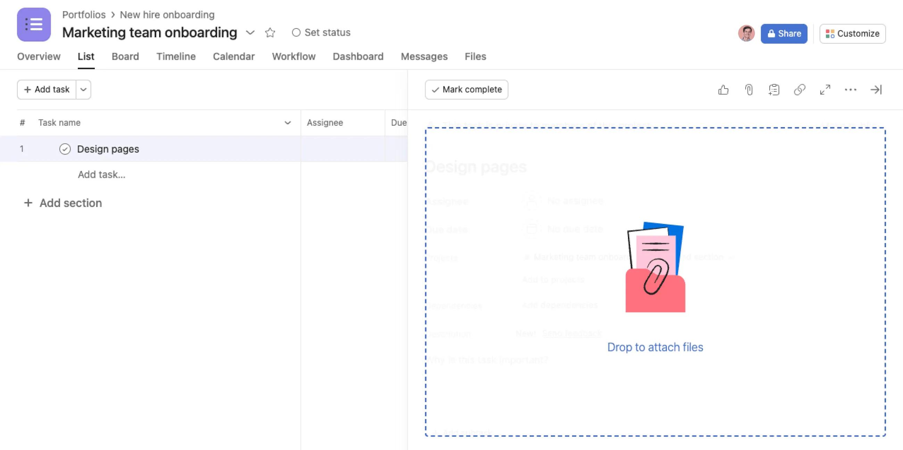The width and height of the screenshot is (903, 450).
Task: Check the Design pages completion circle
Action: point(65,149)
